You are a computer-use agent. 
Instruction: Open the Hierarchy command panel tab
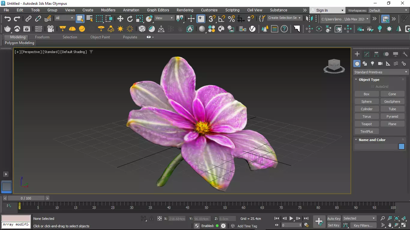pyautogui.click(x=376, y=54)
